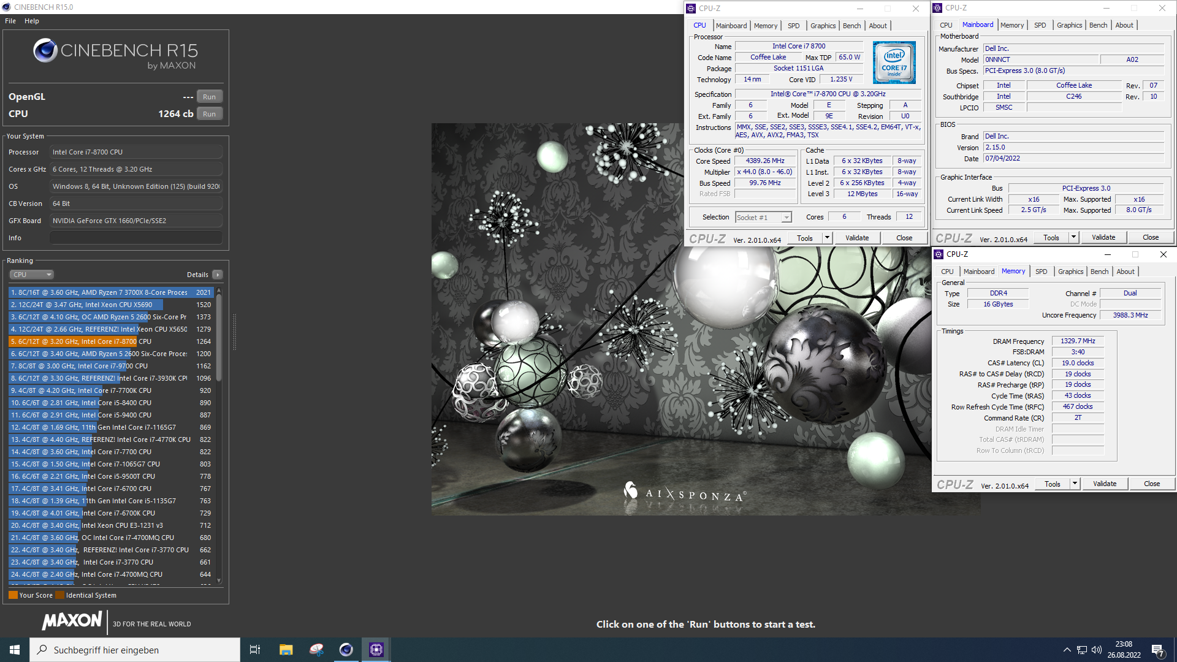Image resolution: width=1177 pixels, height=662 pixels.
Task: Click the Identical System brown legend swatch
Action: click(x=59, y=595)
